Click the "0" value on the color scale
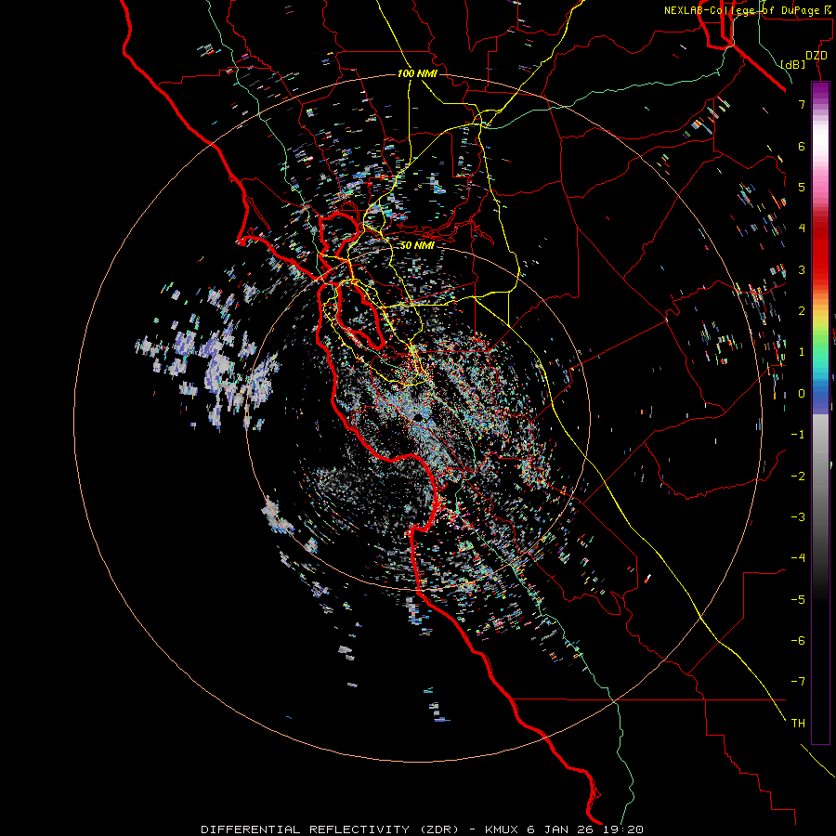The image size is (836, 836). click(802, 394)
